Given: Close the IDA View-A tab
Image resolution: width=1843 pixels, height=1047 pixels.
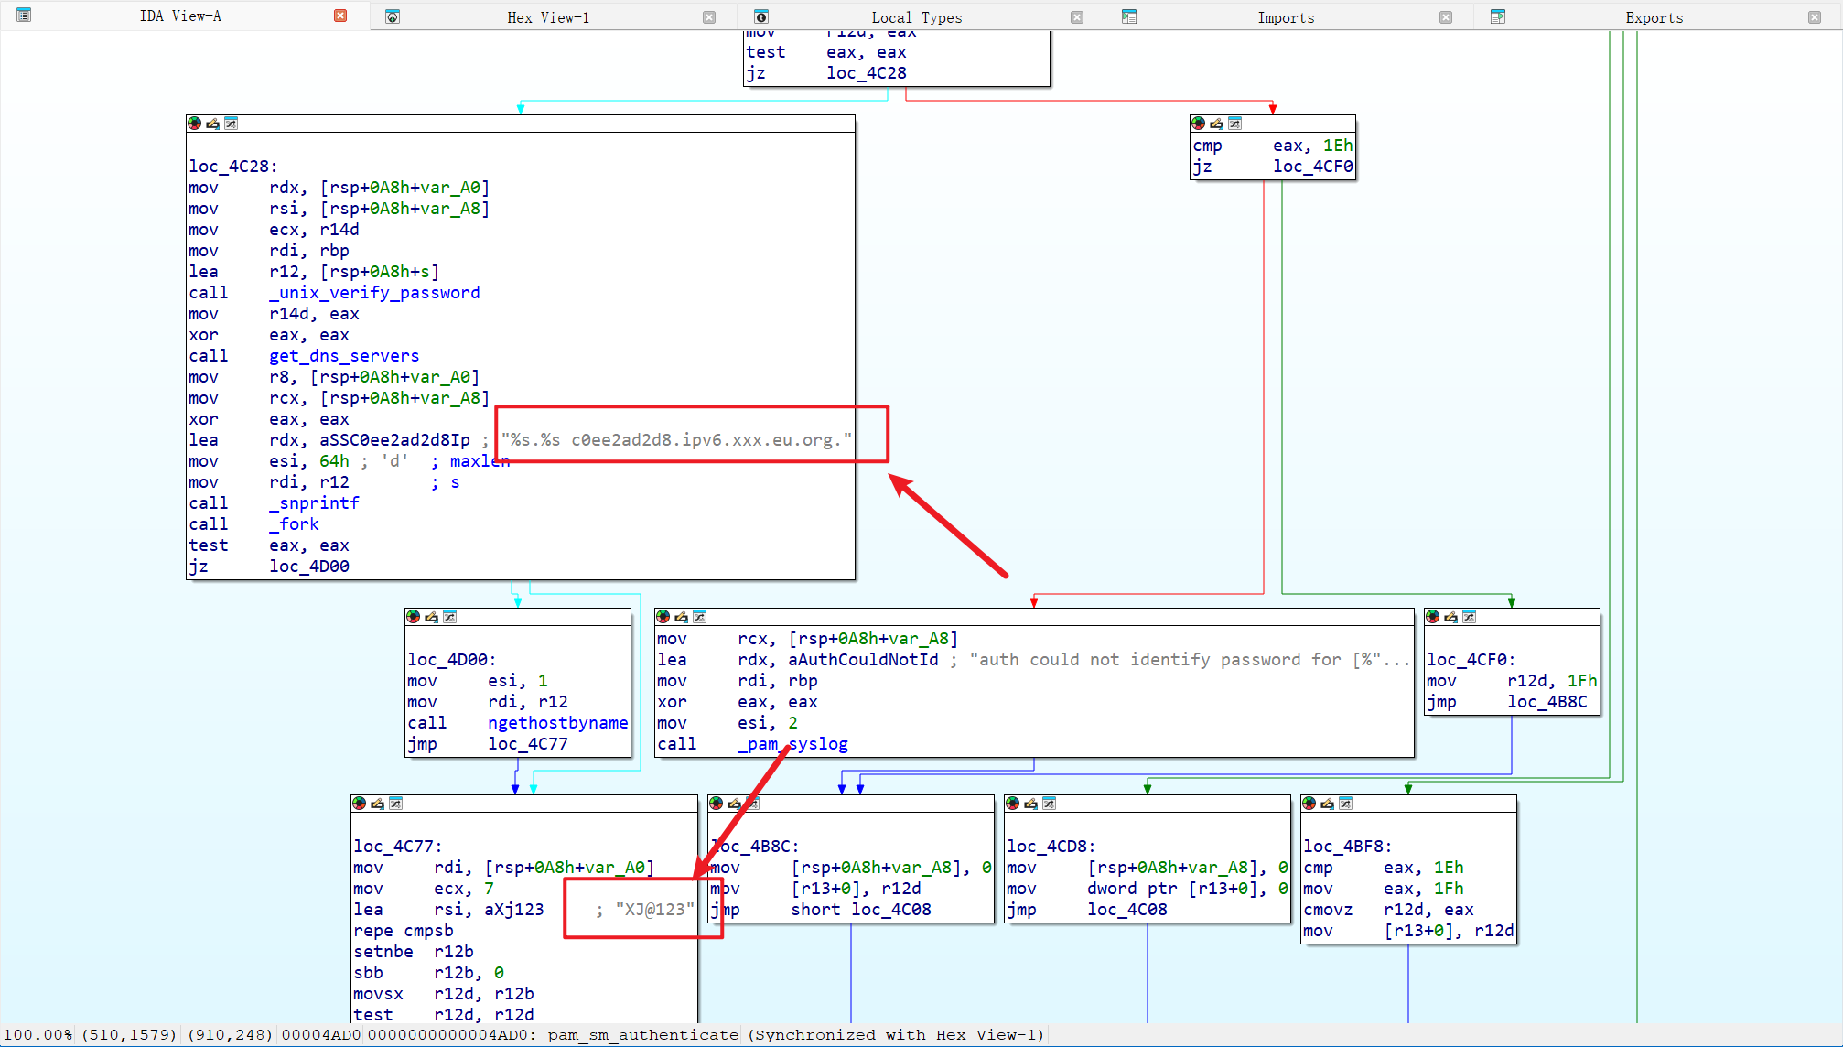Looking at the screenshot, I should [x=340, y=16].
